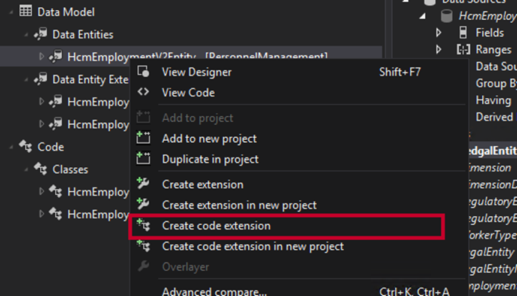Viewport: 517px width, 296px height.
Task: Click the Duplicate in project icon
Action: pyautogui.click(x=143, y=159)
